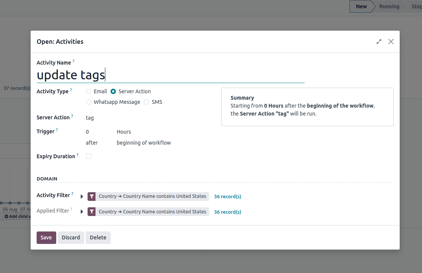
Task: Click the Activity Filter funnel icon
Action: 92,196
